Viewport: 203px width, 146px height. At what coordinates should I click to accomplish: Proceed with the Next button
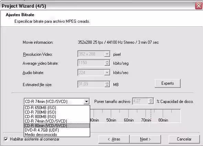145,139
